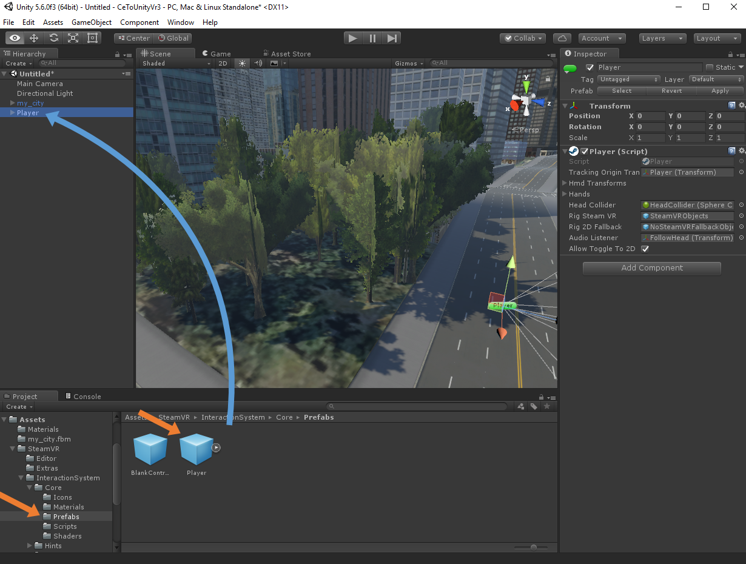Click the Add Component button
This screenshot has width=746, height=564.
coord(652,268)
